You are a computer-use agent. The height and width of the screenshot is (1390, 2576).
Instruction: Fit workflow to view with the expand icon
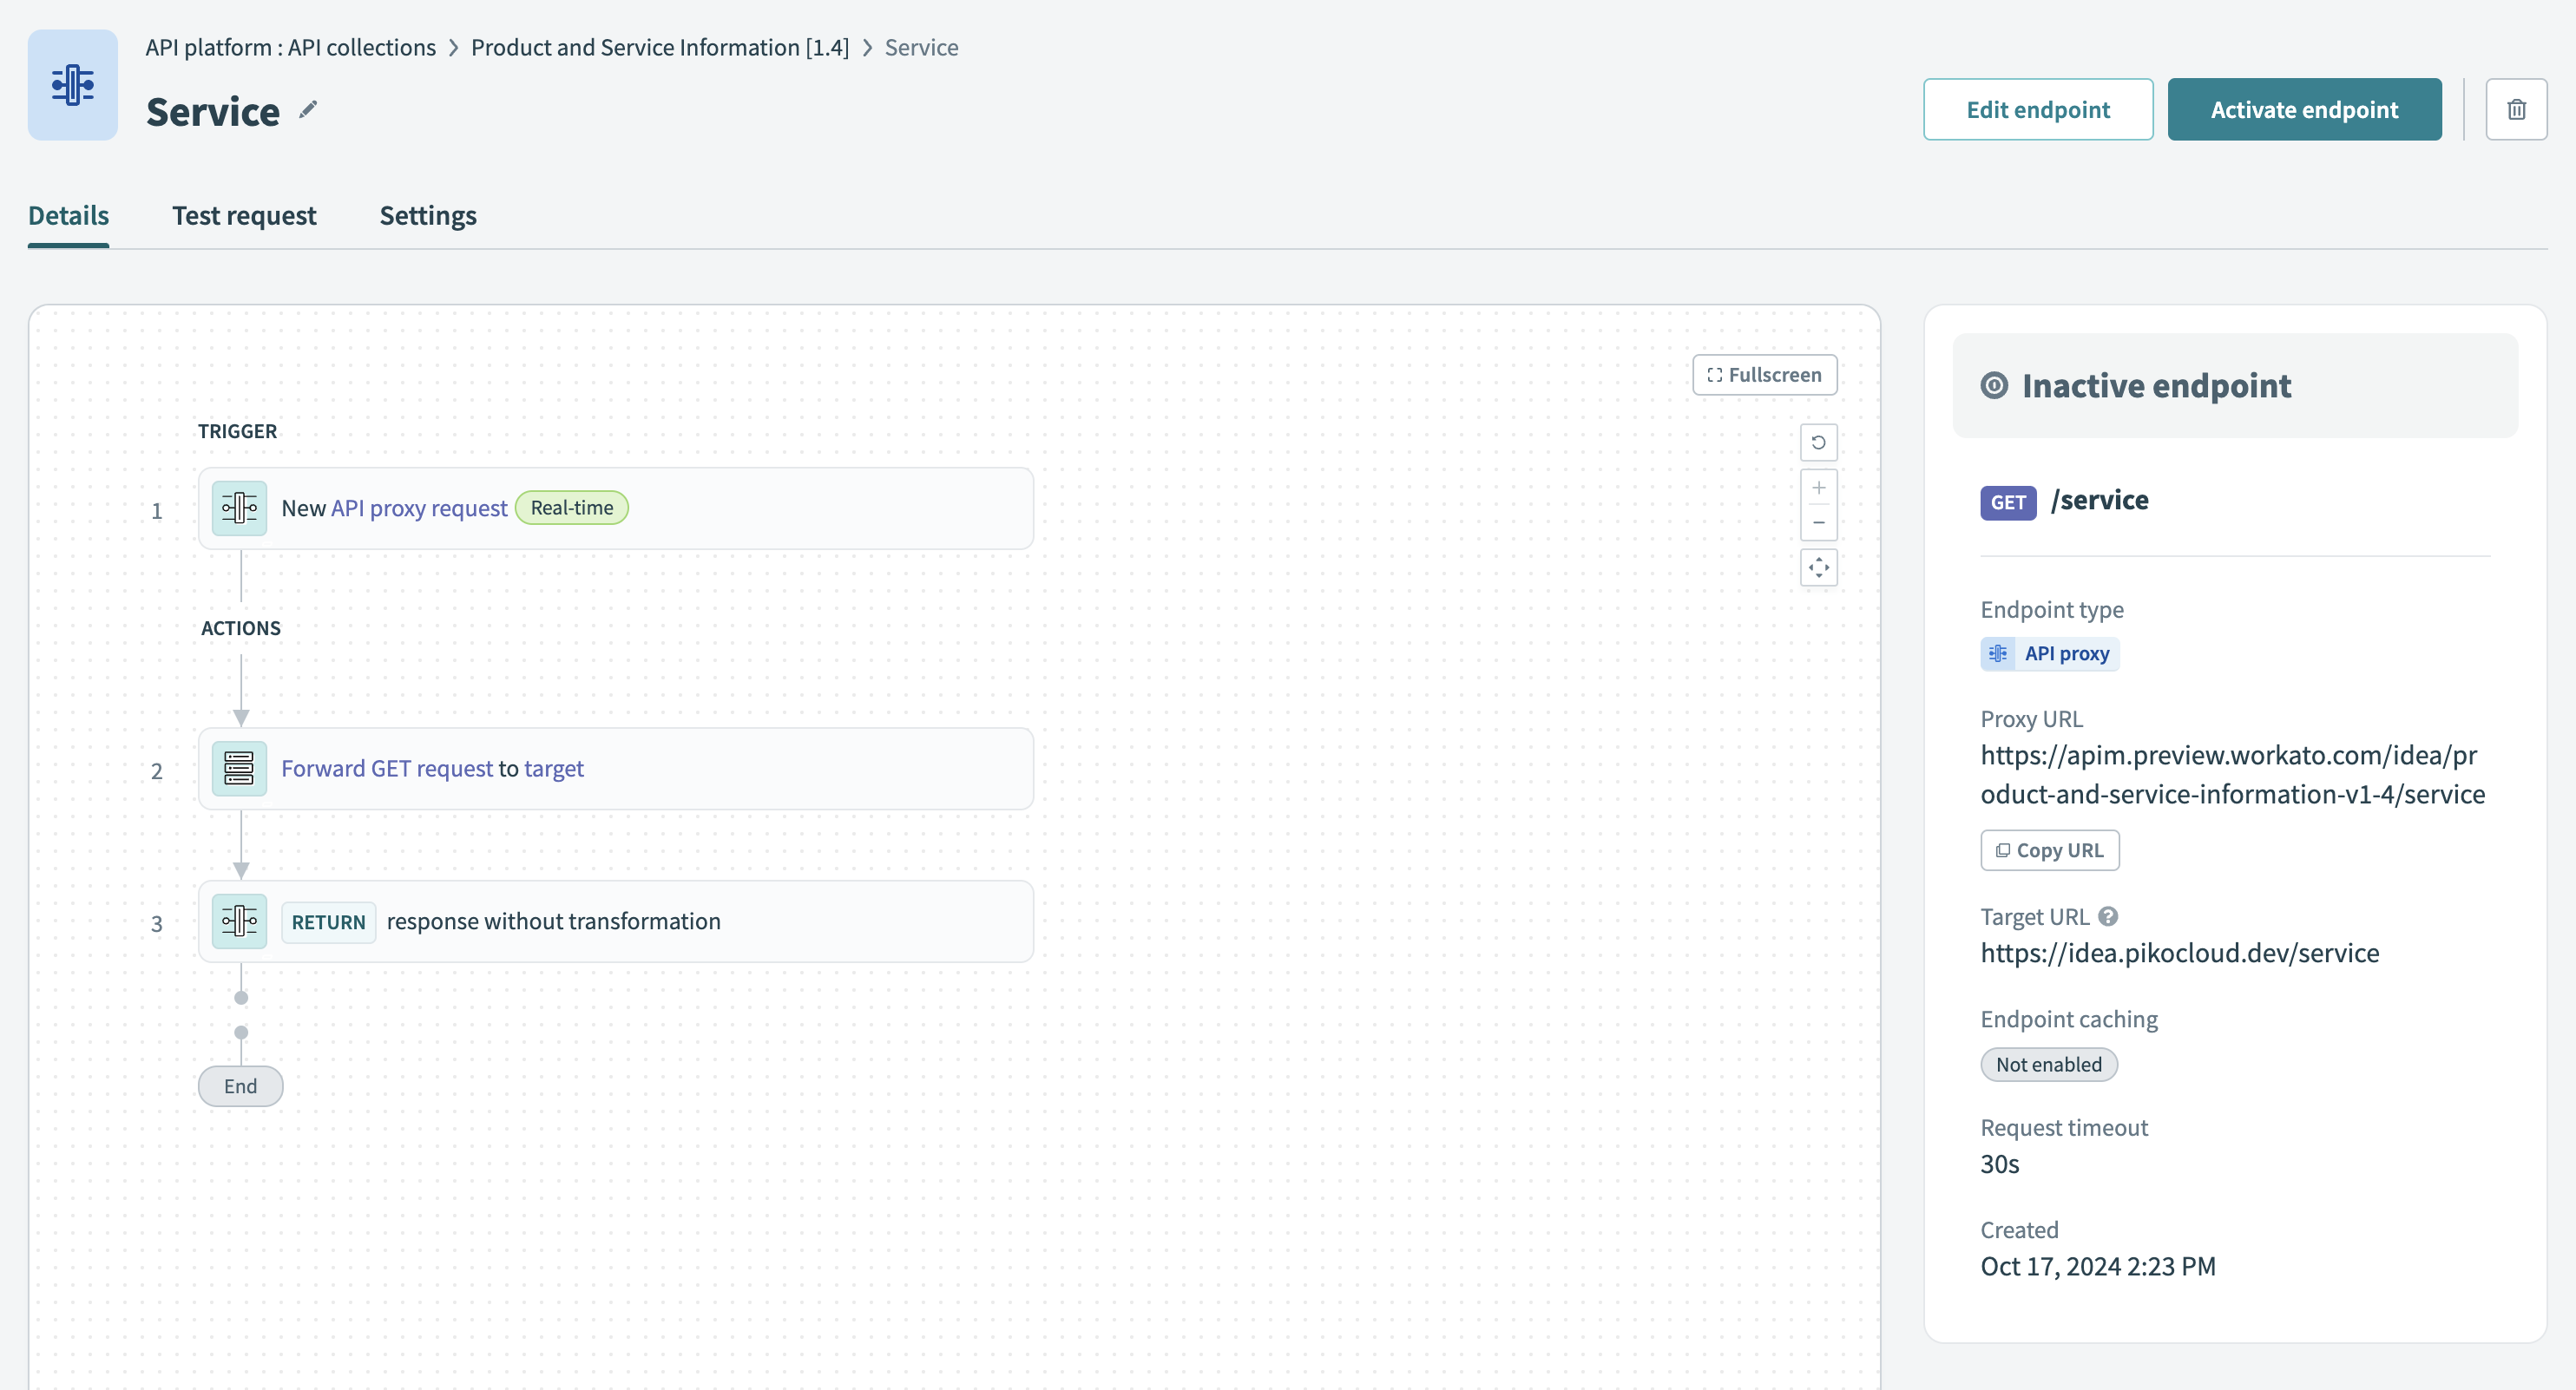click(x=1819, y=567)
